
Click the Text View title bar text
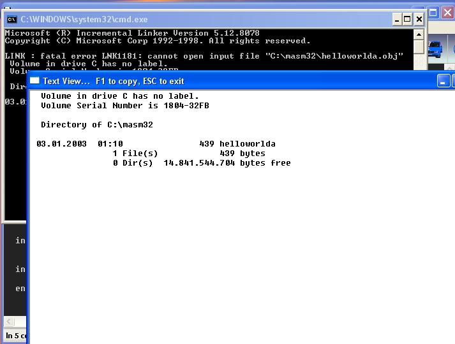[x=114, y=81]
